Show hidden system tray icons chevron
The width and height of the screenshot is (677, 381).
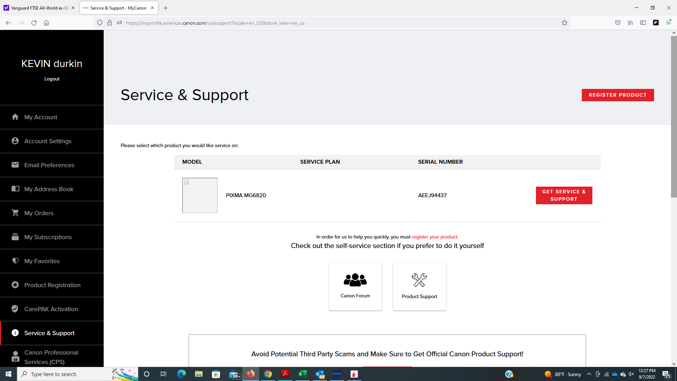(589, 374)
